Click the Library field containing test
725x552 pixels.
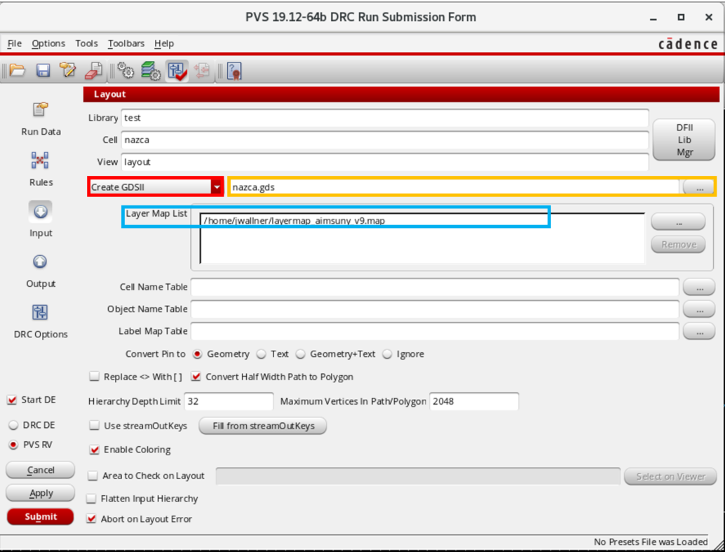pos(385,118)
